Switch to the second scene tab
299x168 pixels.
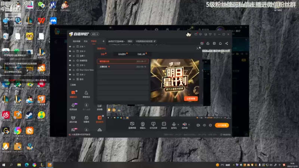click(x=86, y=41)
